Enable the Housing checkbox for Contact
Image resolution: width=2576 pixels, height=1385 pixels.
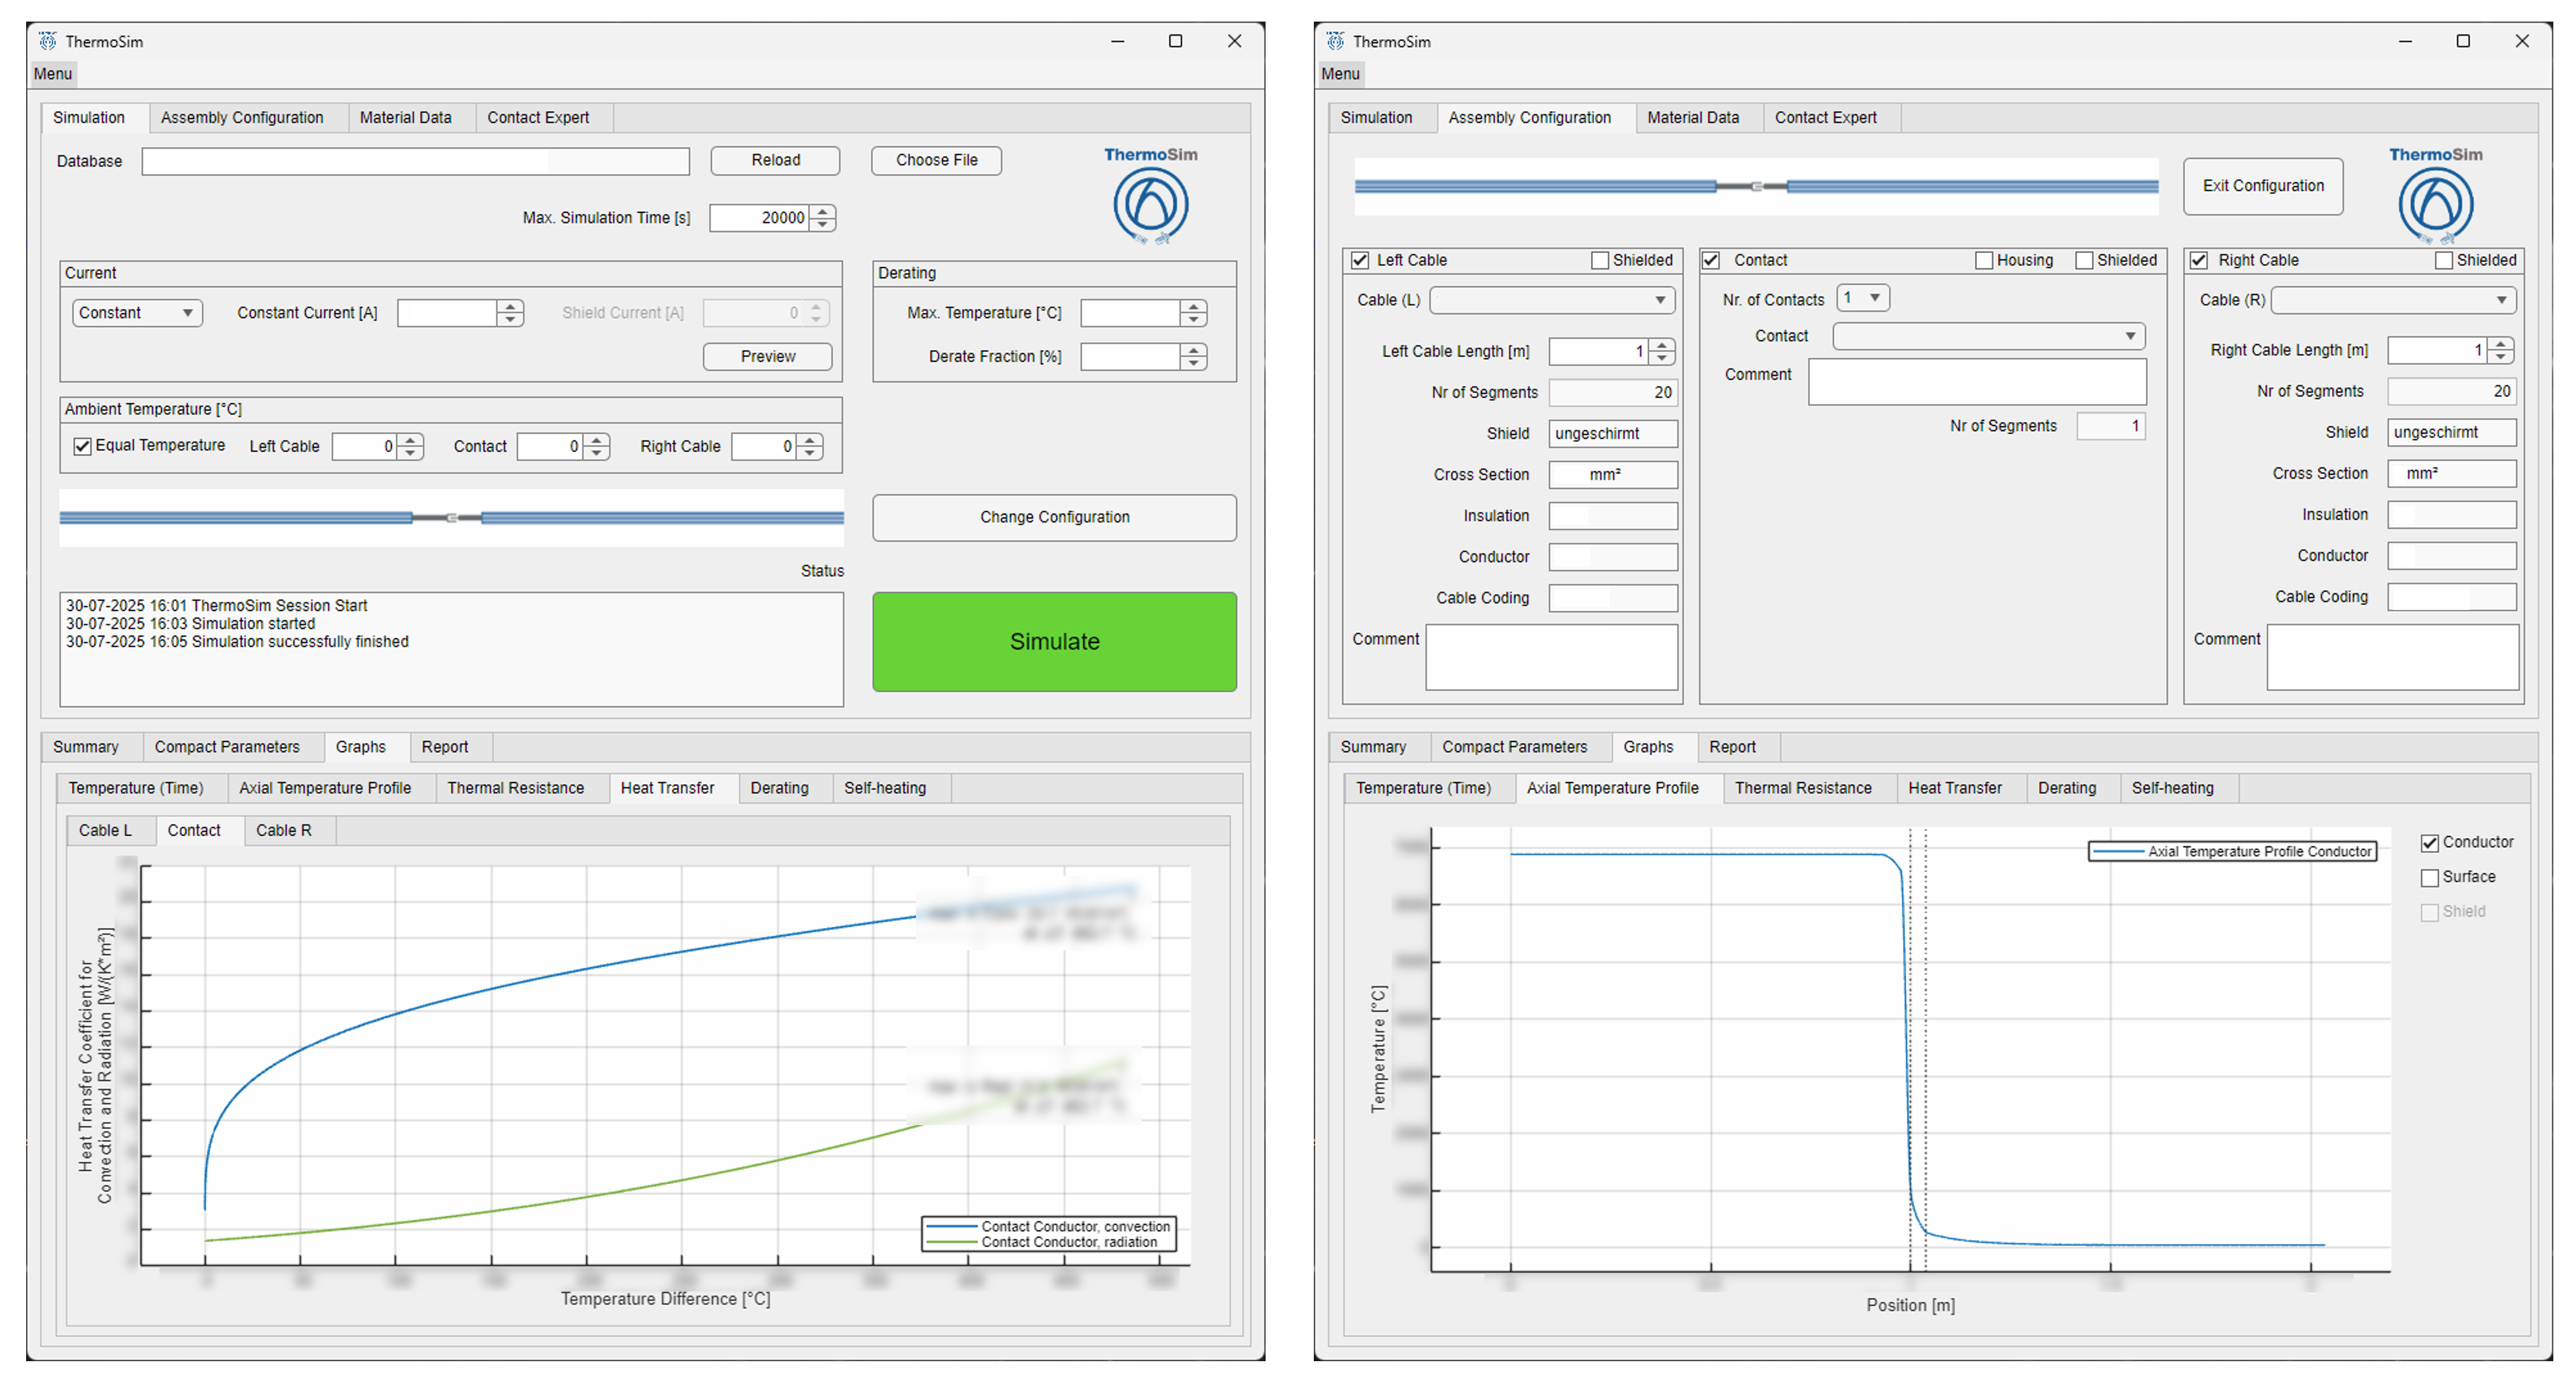coord(1984,260)
